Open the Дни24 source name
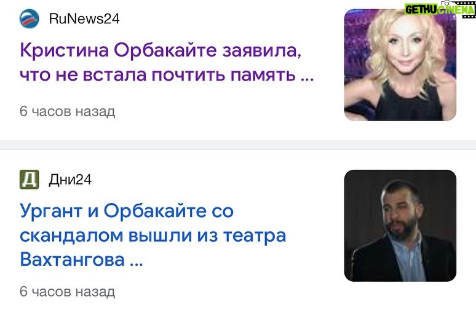The height and width of the screenshot is (315, 476). click(70, 180)
